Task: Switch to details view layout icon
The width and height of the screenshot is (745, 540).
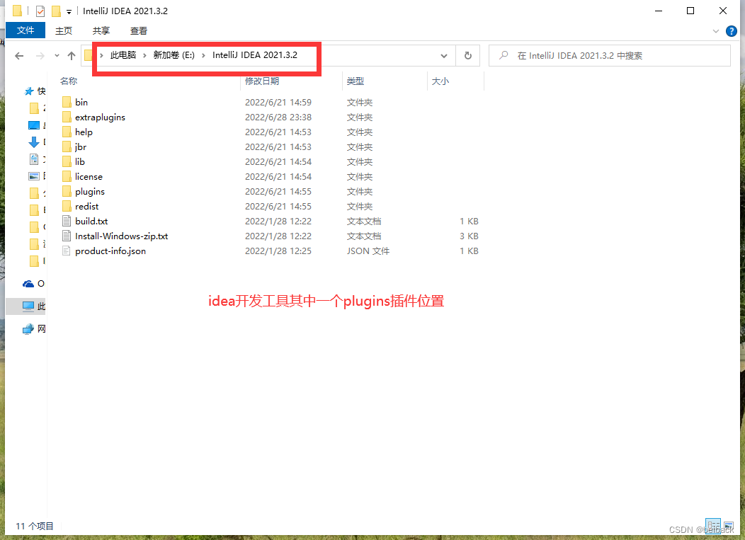Action: point(712,526)
